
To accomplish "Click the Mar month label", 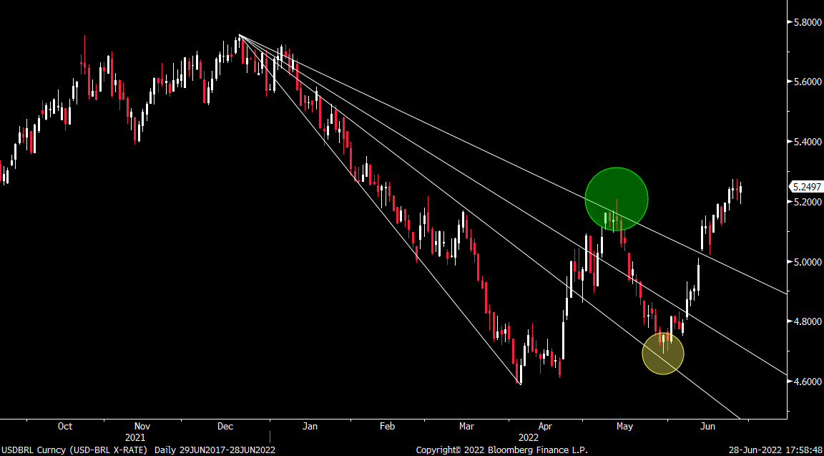I will [466, 426].
